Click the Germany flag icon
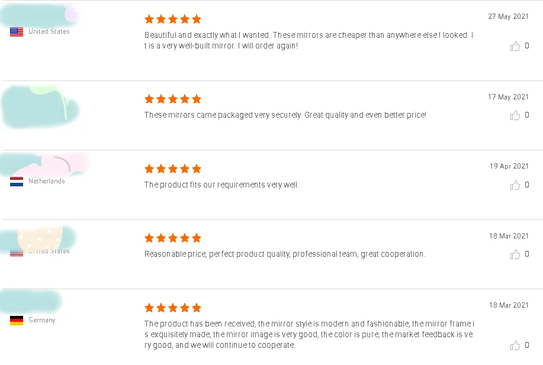The width and height of the screenshot is (543, 365). tap(17, 321)
